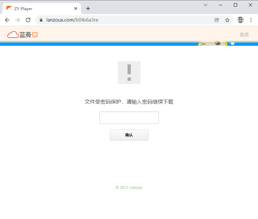
Task: Focus the password input field
Action: click(x=129, y=118)
